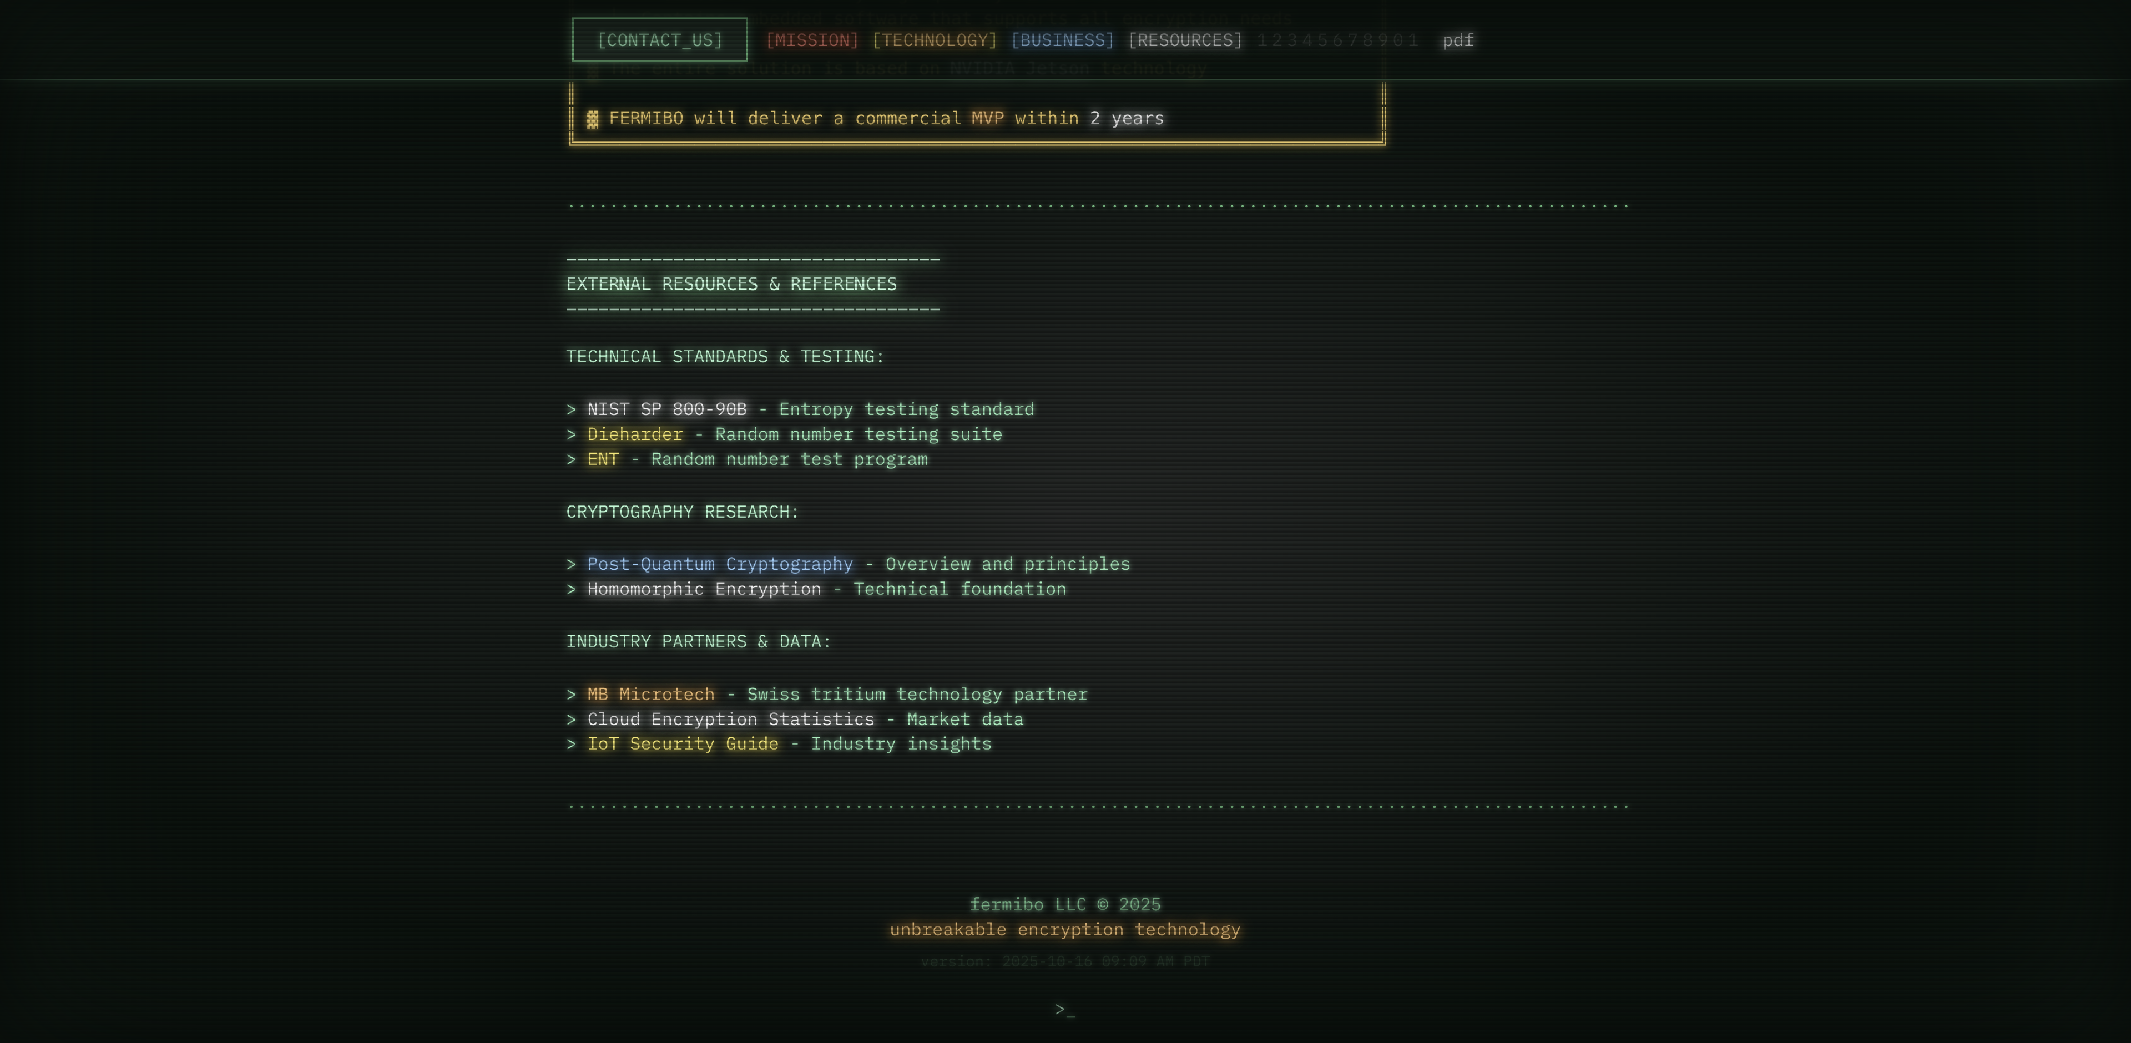2131x1043 pixels.
Task: Open the Homomorphic Encryption link
Action: point(704,589)
